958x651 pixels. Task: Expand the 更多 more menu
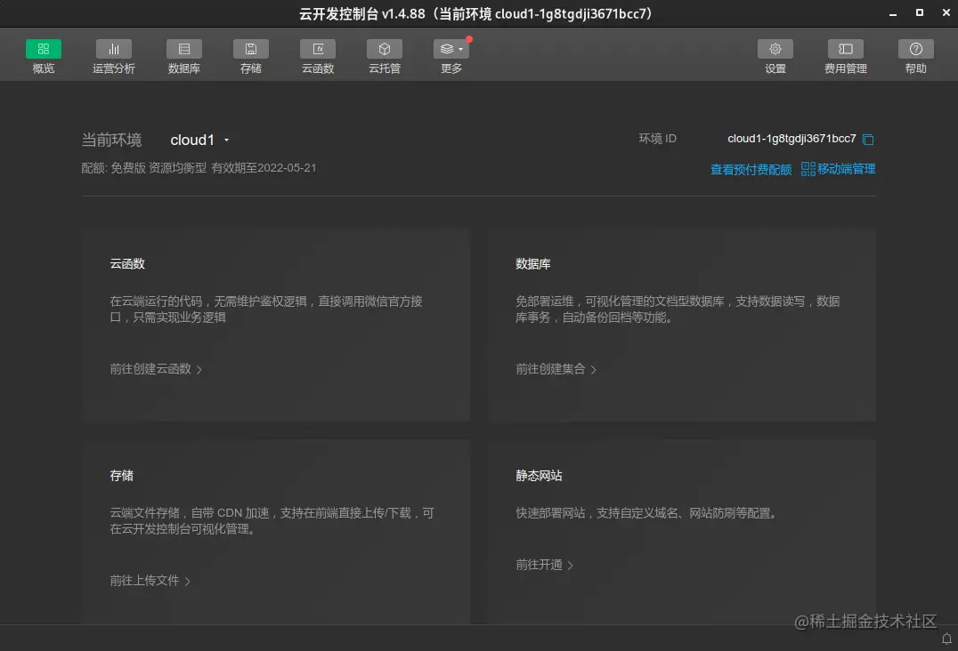pyautogui.click(x=451, y=49)
